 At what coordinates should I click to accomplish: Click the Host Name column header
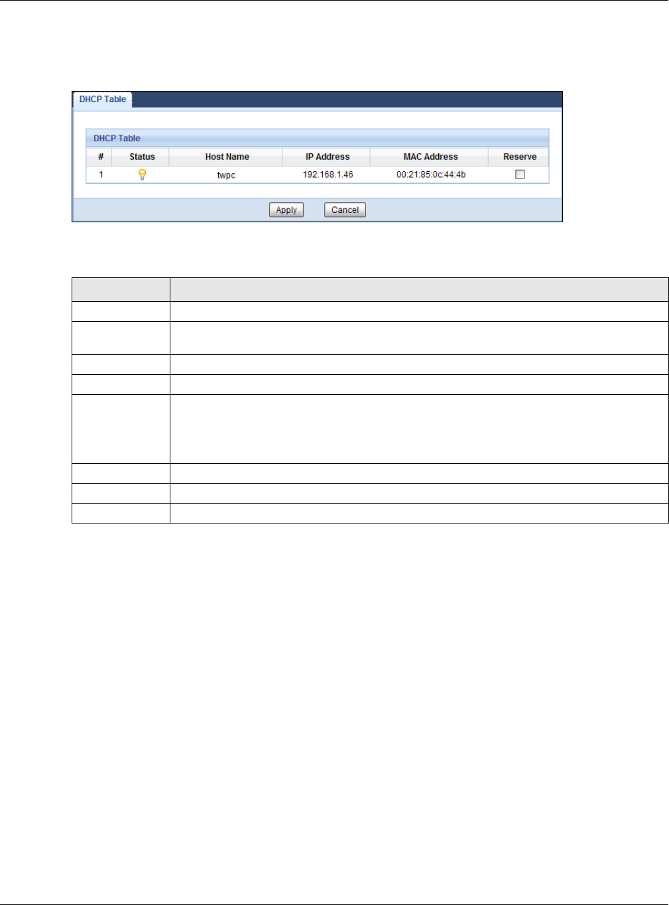[227, 157]
